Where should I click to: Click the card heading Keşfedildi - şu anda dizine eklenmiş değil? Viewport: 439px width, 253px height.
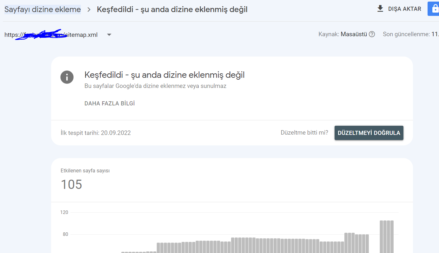164,75
